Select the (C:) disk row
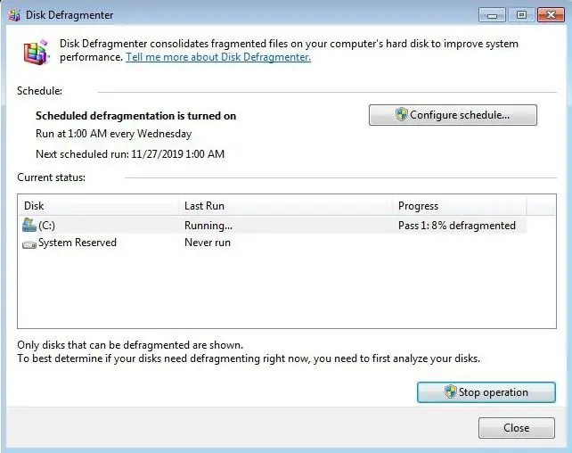The width and height of the screenshot is (572, 453). coord(272,226)
